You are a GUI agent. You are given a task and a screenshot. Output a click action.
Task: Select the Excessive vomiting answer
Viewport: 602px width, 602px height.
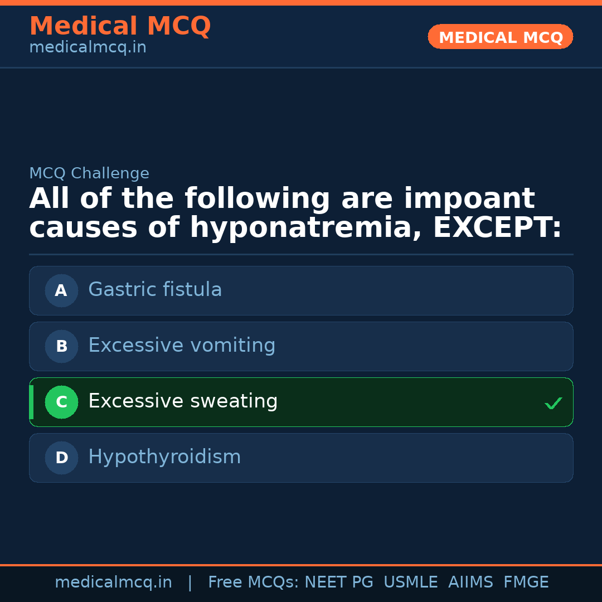pos(182,346)
